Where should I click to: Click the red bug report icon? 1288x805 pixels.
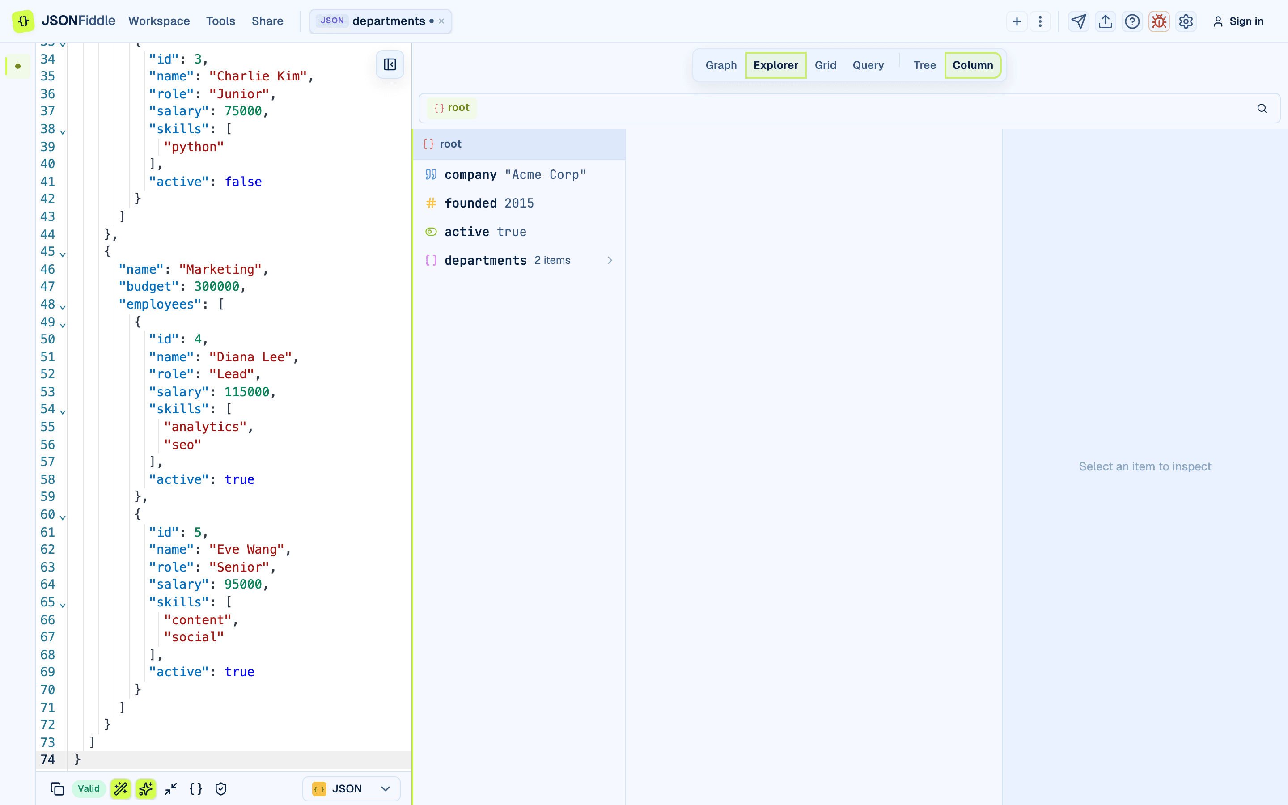coord(1159,21)
